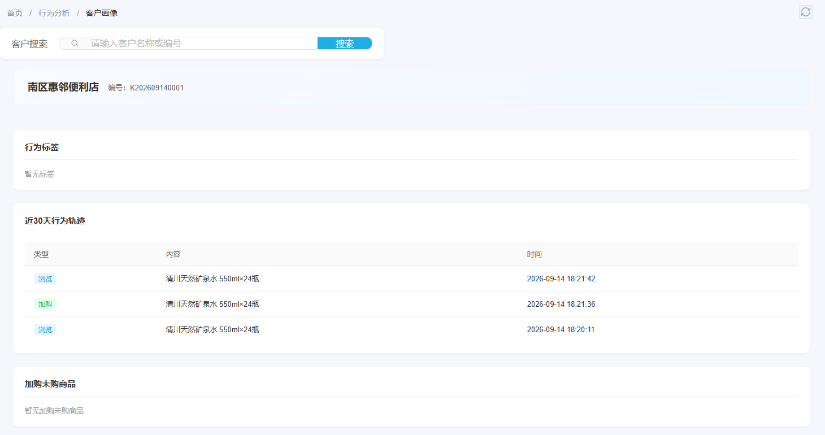This screenshot has width=825, height=435.
Task: Click customer number K202609140001
Action: coord(157,88)
